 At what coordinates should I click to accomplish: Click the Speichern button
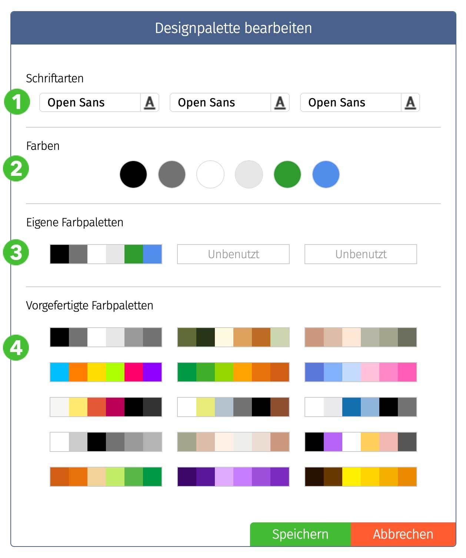[300, 534]
